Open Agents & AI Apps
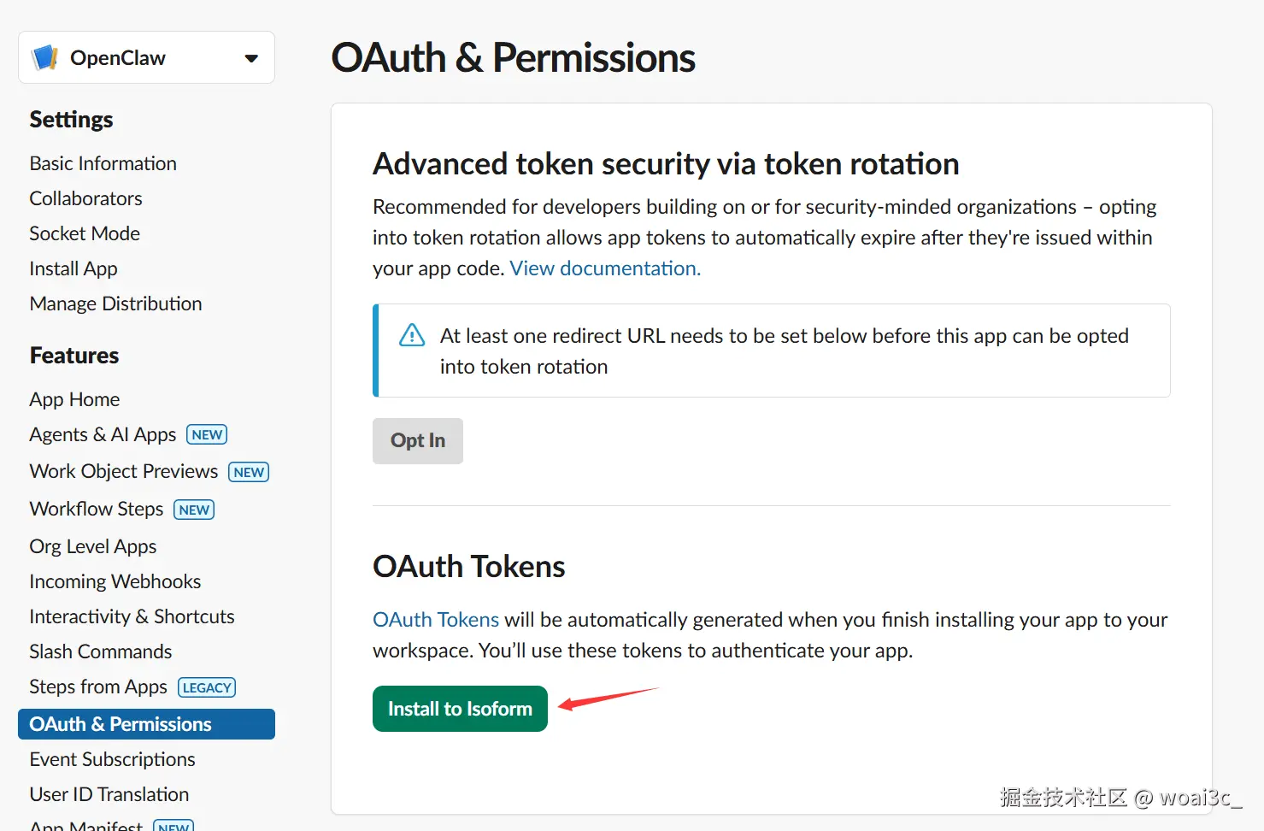 tap(103, 434)
